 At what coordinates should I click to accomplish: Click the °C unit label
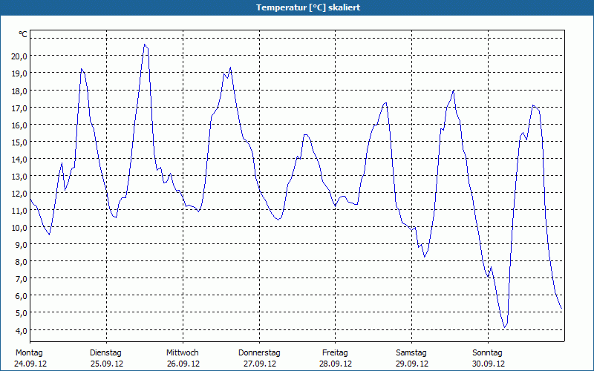coord(23,34)
